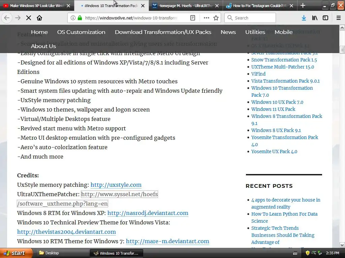
Task: Click the page scrollbar down arrow
Action: coord(342,245)
